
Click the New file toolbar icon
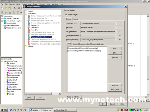point(2,8)
